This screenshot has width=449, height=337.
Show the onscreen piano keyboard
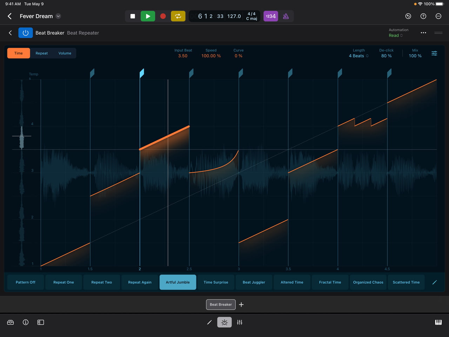tap(438, 322)
